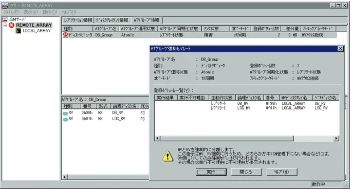
Task: Click the LOCAL_ARRAY disk array icon
Action: 18,31
